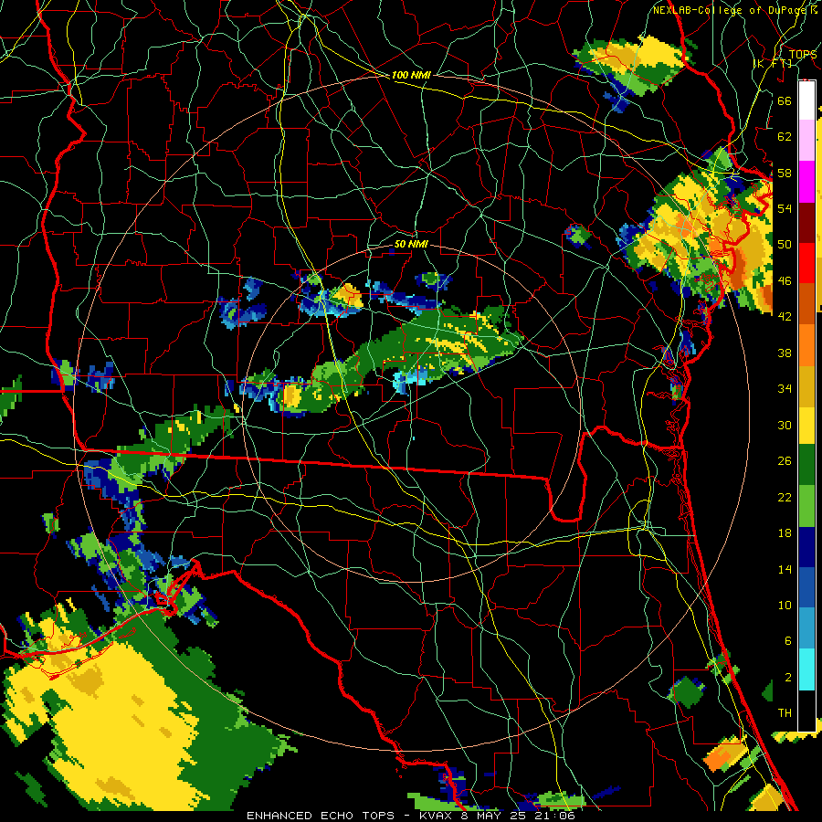This screenshot has width=822, height=822.
Task: Click the yellow legend swatch
Action: [x=806, y=426]
